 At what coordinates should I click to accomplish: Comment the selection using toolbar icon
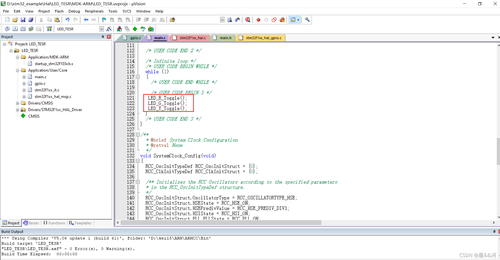pyautogui.click(x=154, y=20)
